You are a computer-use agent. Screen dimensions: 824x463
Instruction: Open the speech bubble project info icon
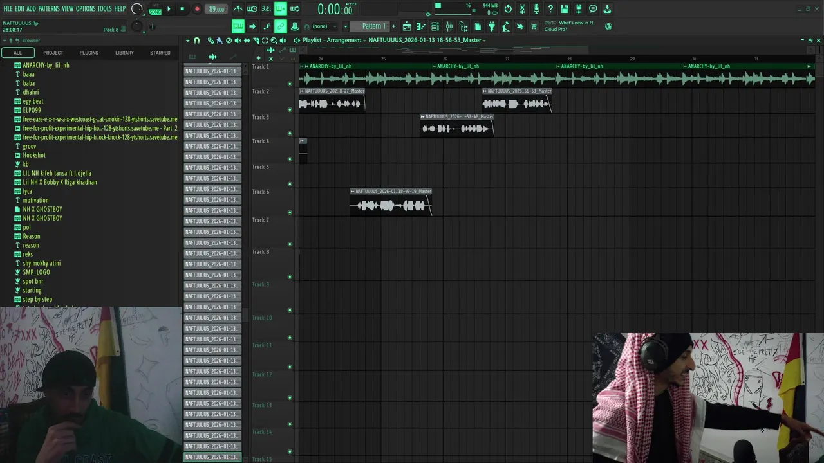point(593,9)
